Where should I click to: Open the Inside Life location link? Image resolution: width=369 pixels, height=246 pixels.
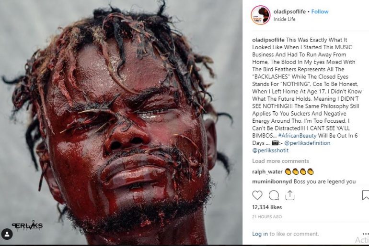click(284, 19)
